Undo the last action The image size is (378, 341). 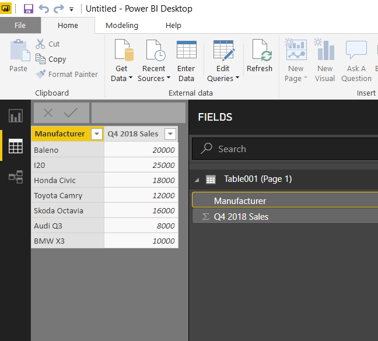pyautogui.click(x=44, y=9)
